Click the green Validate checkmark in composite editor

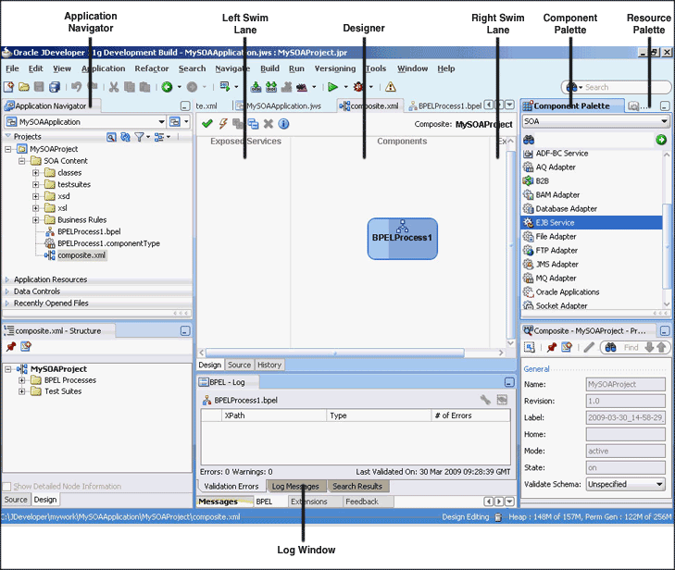click(207, 124)
